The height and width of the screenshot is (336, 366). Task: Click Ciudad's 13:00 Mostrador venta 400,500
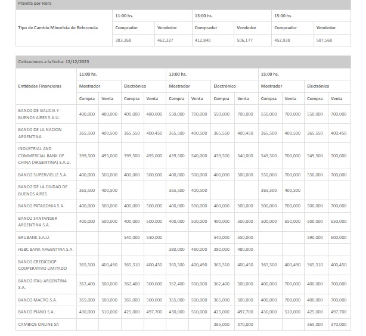point(199,191)
